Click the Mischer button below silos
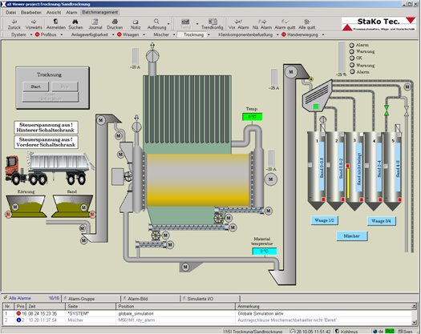421x334 pixels. pos(352,236)
